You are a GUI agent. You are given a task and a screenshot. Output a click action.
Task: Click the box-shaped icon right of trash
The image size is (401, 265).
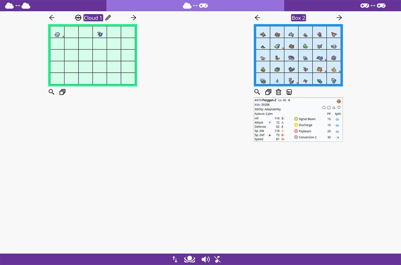[289, 92]
